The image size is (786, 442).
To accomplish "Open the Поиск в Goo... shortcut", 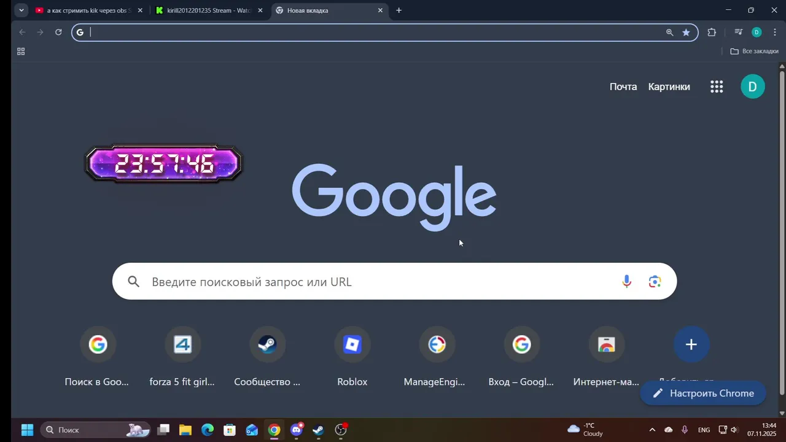I will (x=97, y=357).
